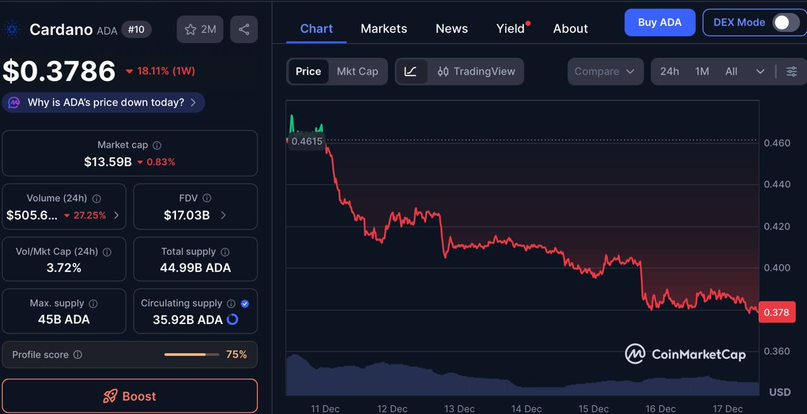Click the Profile score progress bar
Viewport: 807px width, 414px height.
[191, 354]
